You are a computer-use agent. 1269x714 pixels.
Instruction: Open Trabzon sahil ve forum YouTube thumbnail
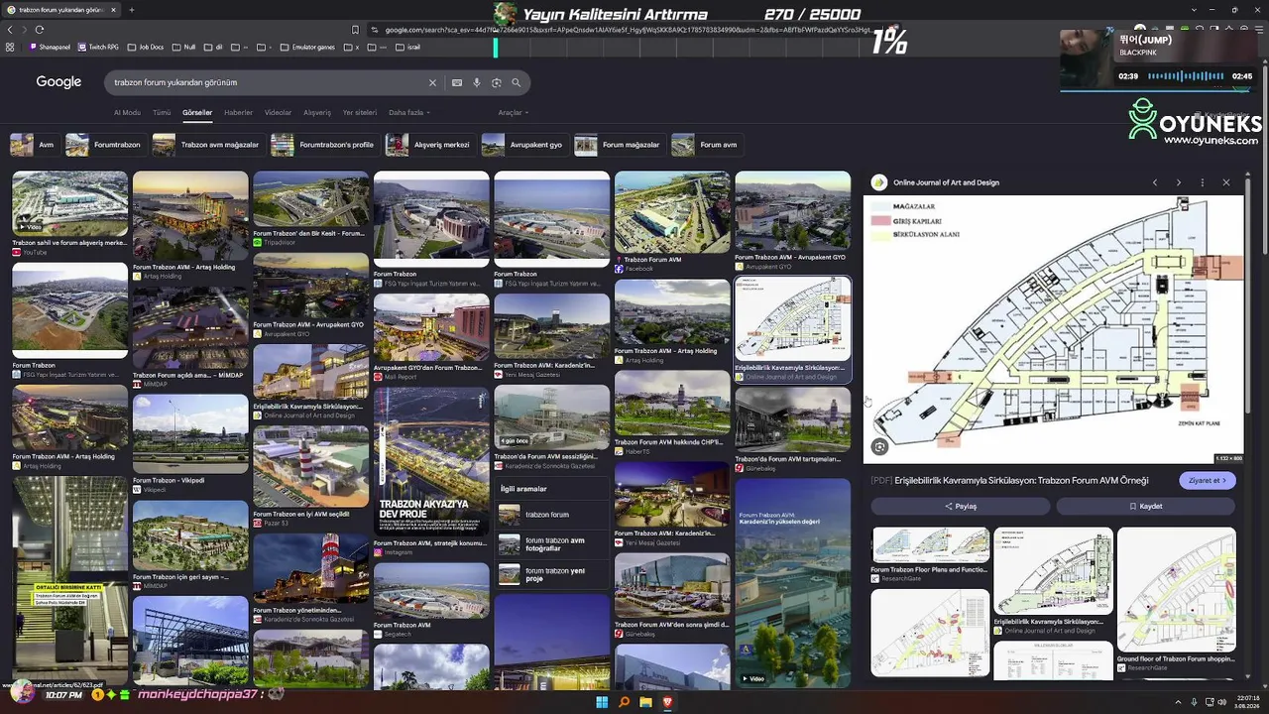(x=69, y=203)
